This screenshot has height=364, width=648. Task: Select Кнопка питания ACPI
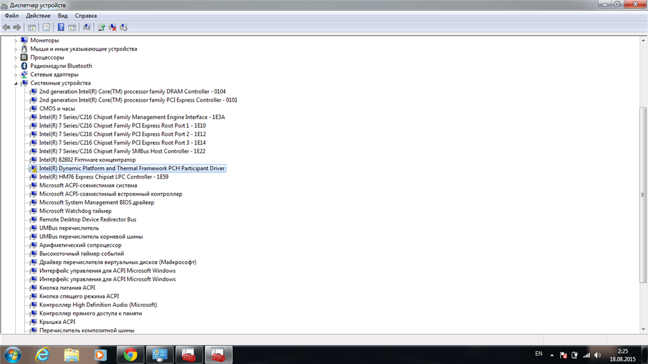click(x=67, y=288)
